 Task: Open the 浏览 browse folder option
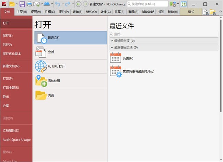(x=71, y=95)
